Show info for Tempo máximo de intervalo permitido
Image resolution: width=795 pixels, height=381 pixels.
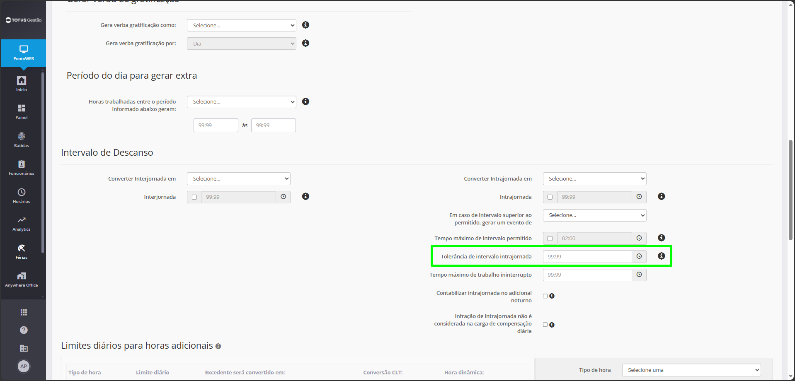point(662,238)
